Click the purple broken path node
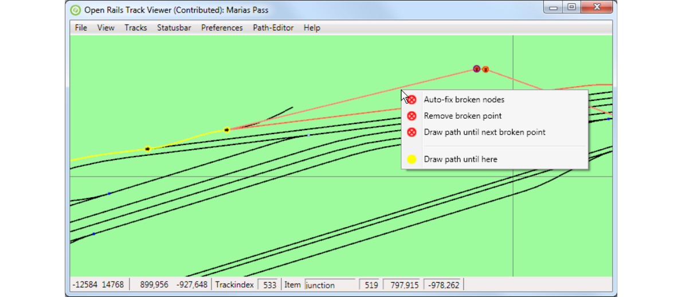This screenshot has height=297, width=682. [477, 69]
